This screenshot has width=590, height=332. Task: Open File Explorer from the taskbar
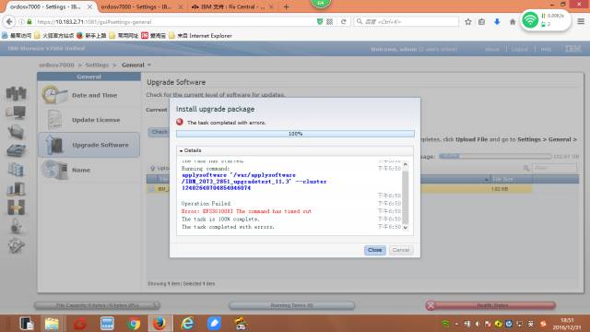pyautogui.click(x=52, y=324)
